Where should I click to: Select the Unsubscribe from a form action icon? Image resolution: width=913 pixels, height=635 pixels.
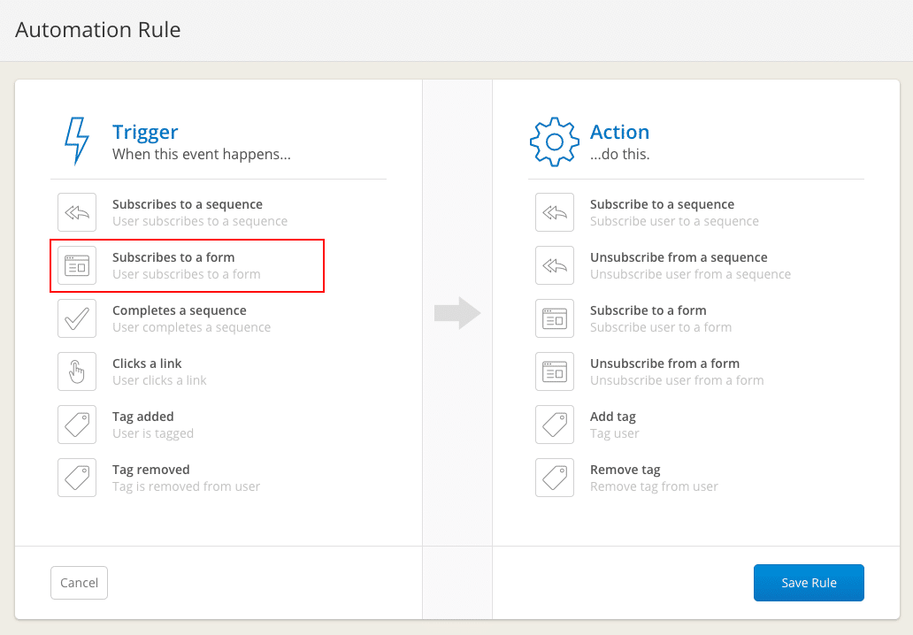(555, 371)
